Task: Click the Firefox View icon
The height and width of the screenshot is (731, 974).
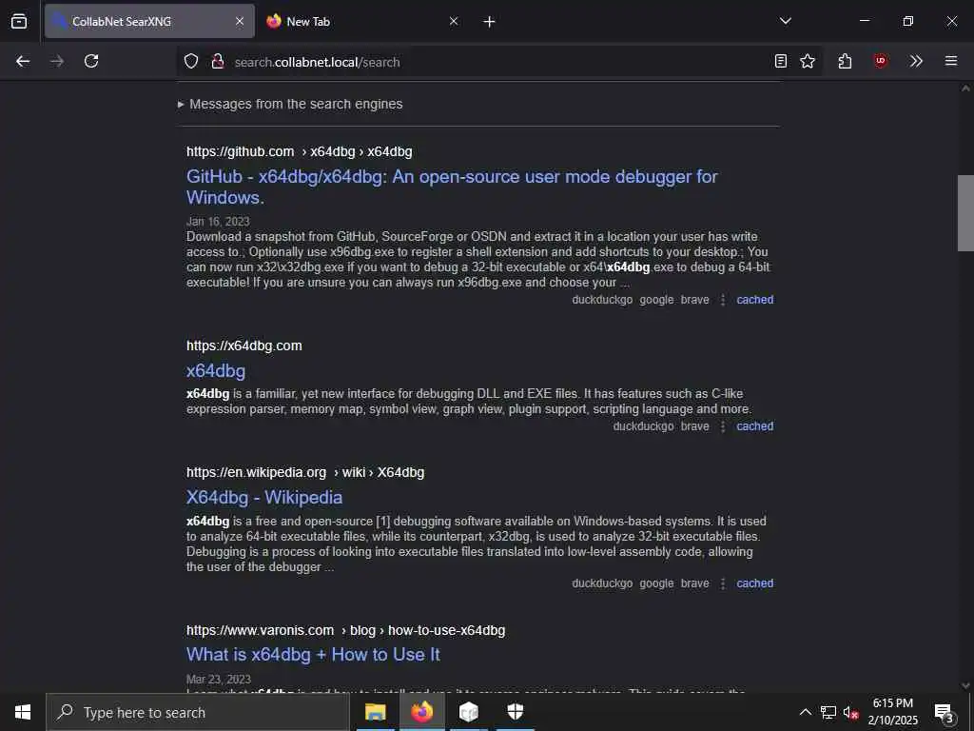Action: point(19,21)
